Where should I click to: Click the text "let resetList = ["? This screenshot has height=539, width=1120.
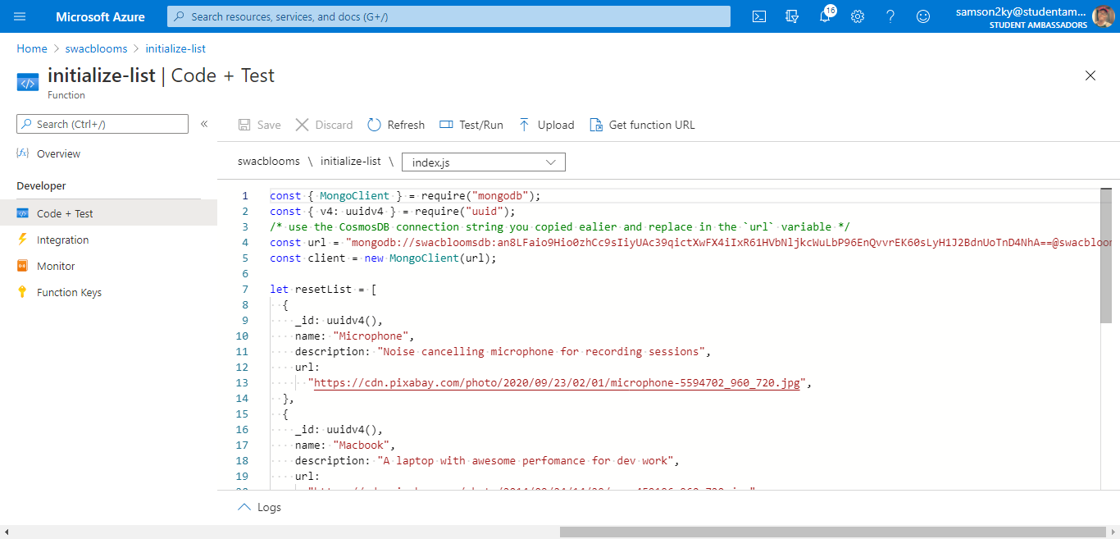click(x=323, y=289)
